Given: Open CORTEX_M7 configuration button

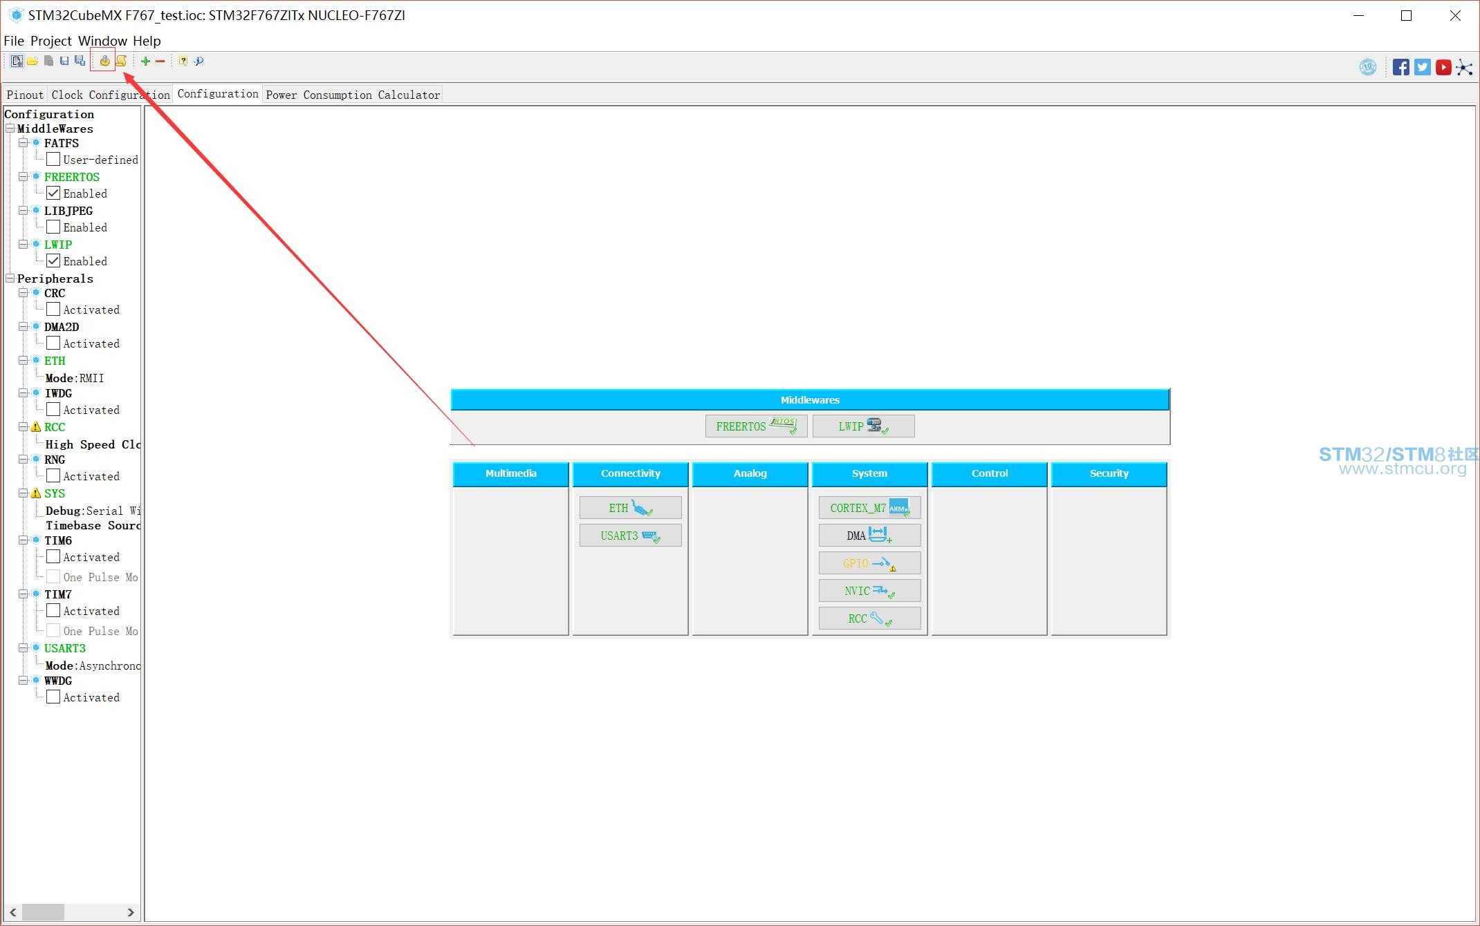Looking at the screenshot, I should (869, 508).
